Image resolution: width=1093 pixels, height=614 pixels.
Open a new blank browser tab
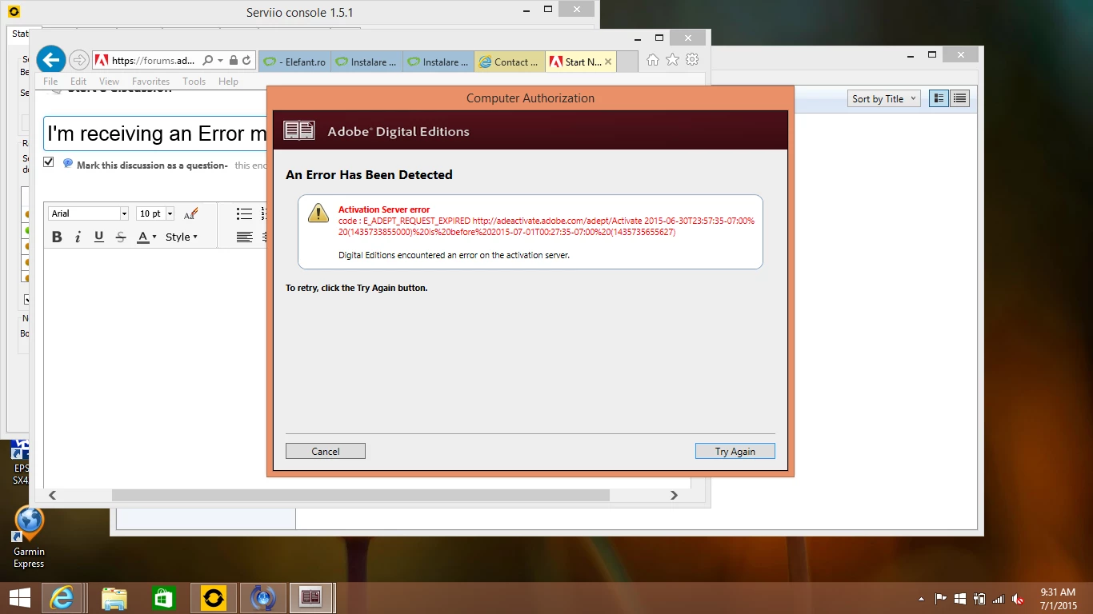pyautogui.click(x=627, y=62)
